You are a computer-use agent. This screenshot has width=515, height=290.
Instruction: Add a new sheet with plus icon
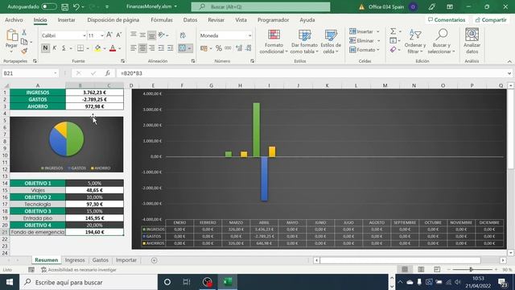(154, 260)
